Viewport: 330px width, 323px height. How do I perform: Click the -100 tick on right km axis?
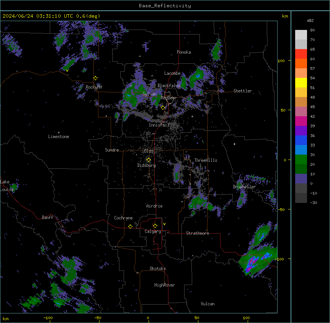pyautogui.click(x=280, y=259)
